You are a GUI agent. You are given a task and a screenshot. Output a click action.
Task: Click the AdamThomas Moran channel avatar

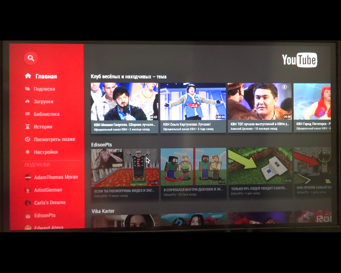tap(28, 178)
